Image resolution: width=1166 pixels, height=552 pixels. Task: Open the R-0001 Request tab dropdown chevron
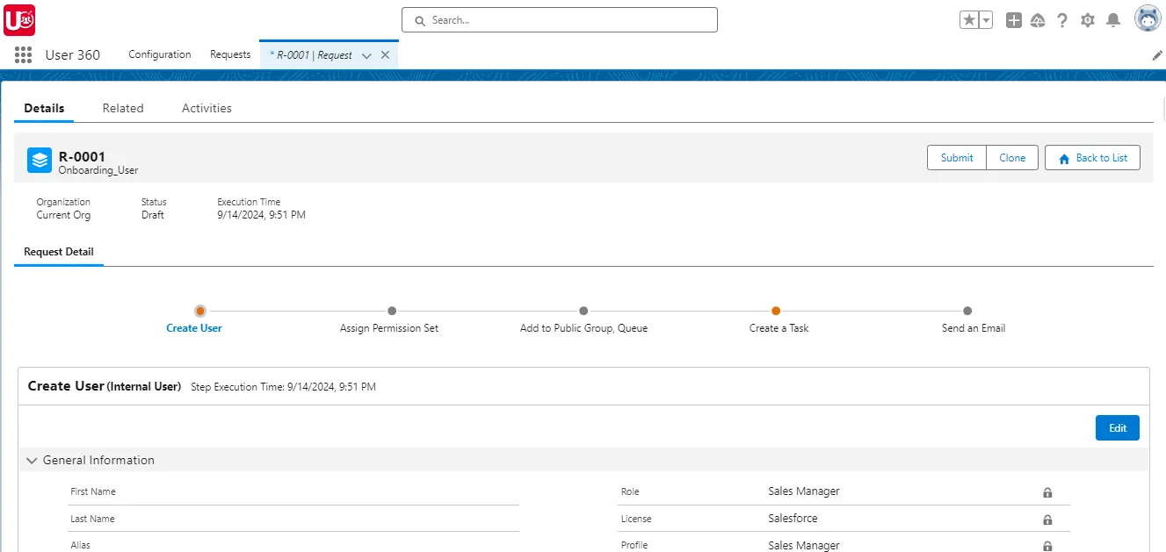(366, 54)
